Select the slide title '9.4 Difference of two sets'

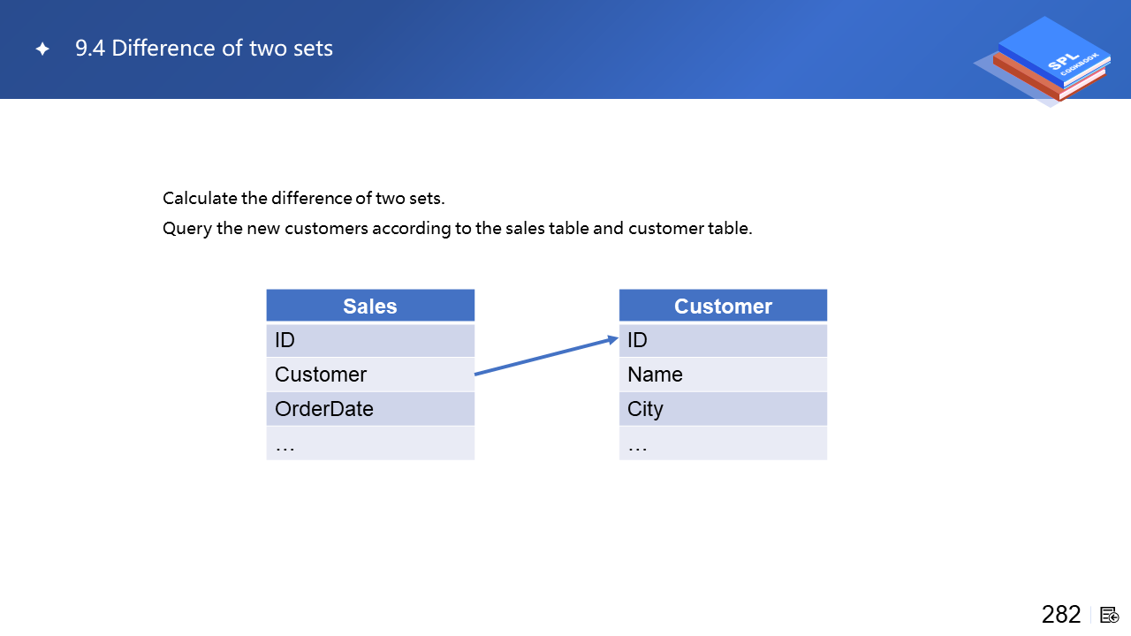tap(204, 49)
